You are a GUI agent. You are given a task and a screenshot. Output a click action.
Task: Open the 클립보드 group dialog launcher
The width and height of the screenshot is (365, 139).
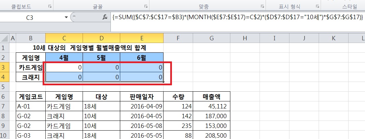[x=50, y=6]
